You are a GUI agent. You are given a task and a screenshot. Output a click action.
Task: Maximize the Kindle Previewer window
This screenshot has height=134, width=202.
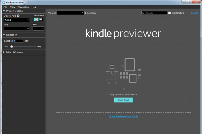pyautogui.click(x=189, y=2)
